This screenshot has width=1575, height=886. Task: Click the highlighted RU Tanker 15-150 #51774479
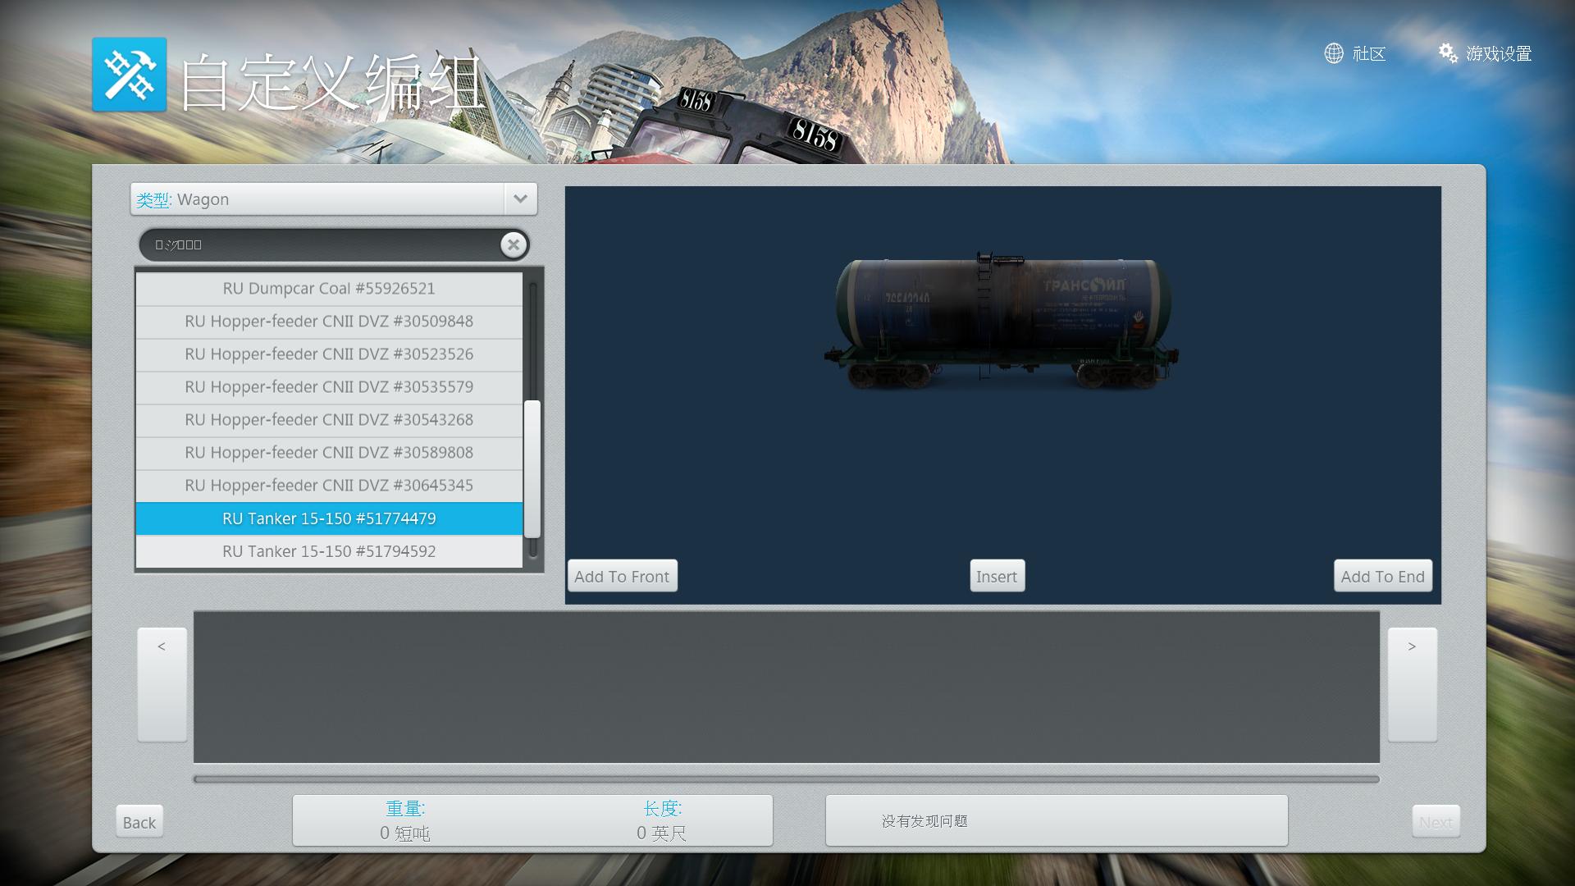(x=328, y=518)
